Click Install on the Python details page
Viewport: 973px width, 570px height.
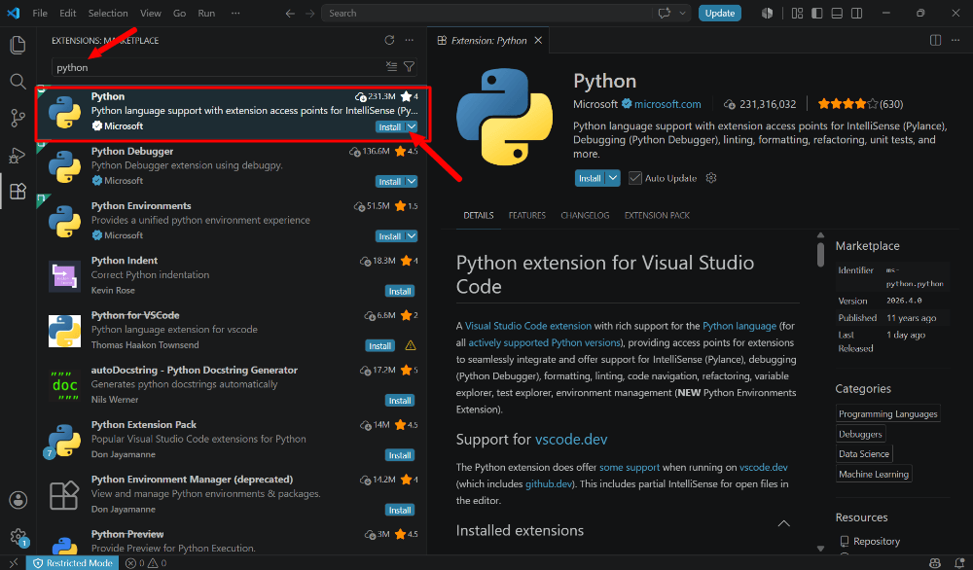tap(591, 178)
